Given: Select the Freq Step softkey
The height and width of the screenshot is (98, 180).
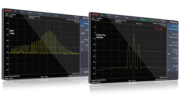Looking at the screenshot, I should [173, 52].
